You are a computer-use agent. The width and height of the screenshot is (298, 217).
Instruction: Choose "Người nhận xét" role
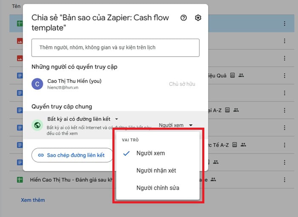tap(156, 171)
